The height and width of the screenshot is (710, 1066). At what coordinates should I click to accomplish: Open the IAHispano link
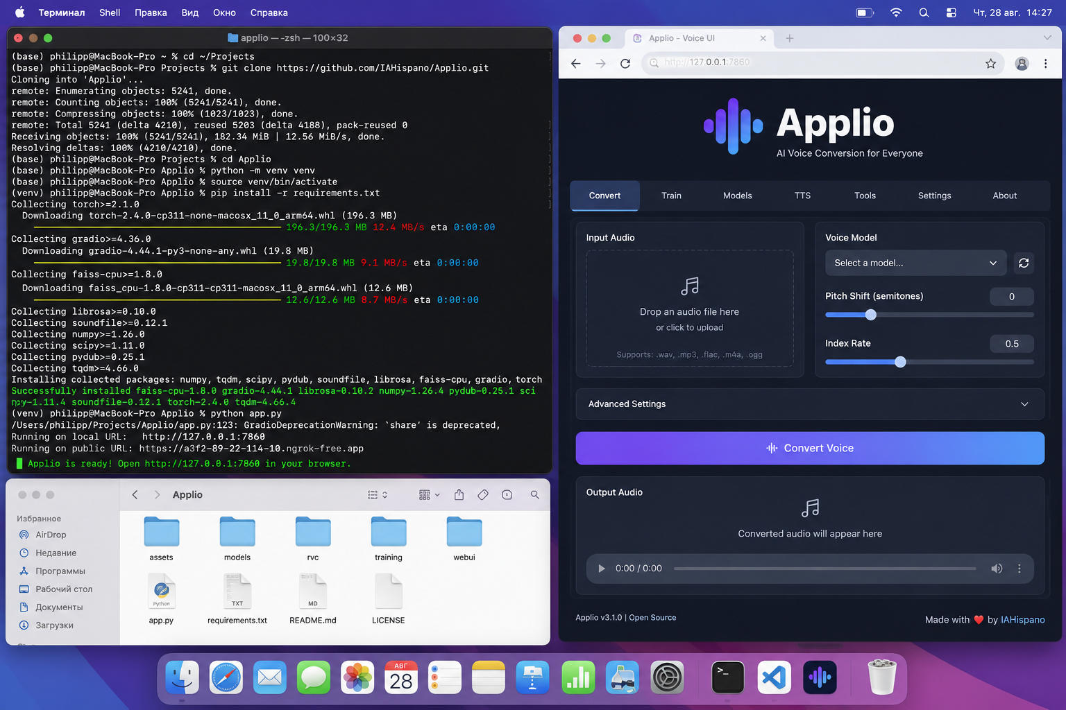[1022, 619]
